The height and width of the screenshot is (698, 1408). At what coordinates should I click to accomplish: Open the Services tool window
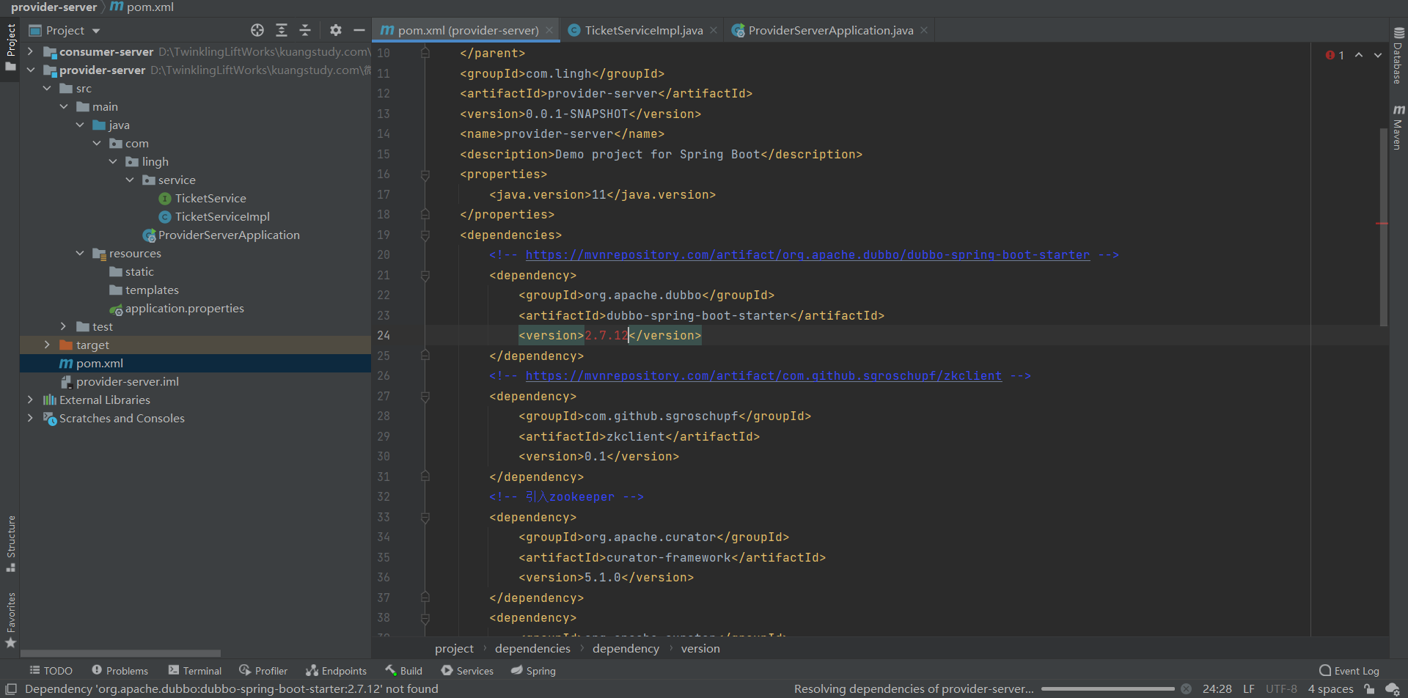(467, 670)
